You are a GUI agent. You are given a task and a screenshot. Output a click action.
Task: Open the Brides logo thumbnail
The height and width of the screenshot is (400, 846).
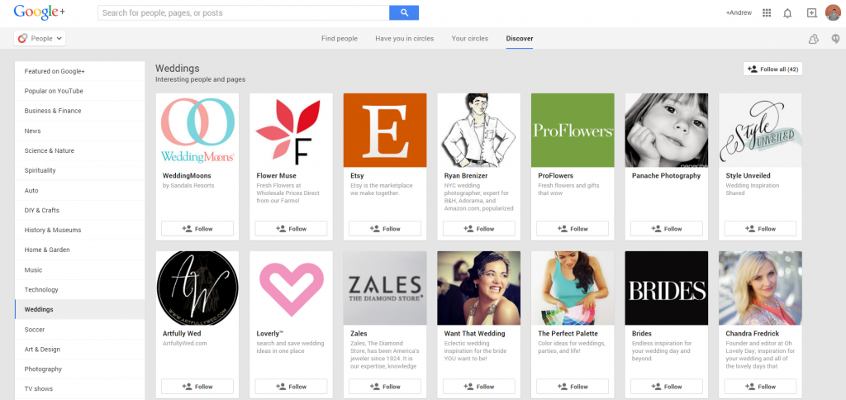[667, 288]
